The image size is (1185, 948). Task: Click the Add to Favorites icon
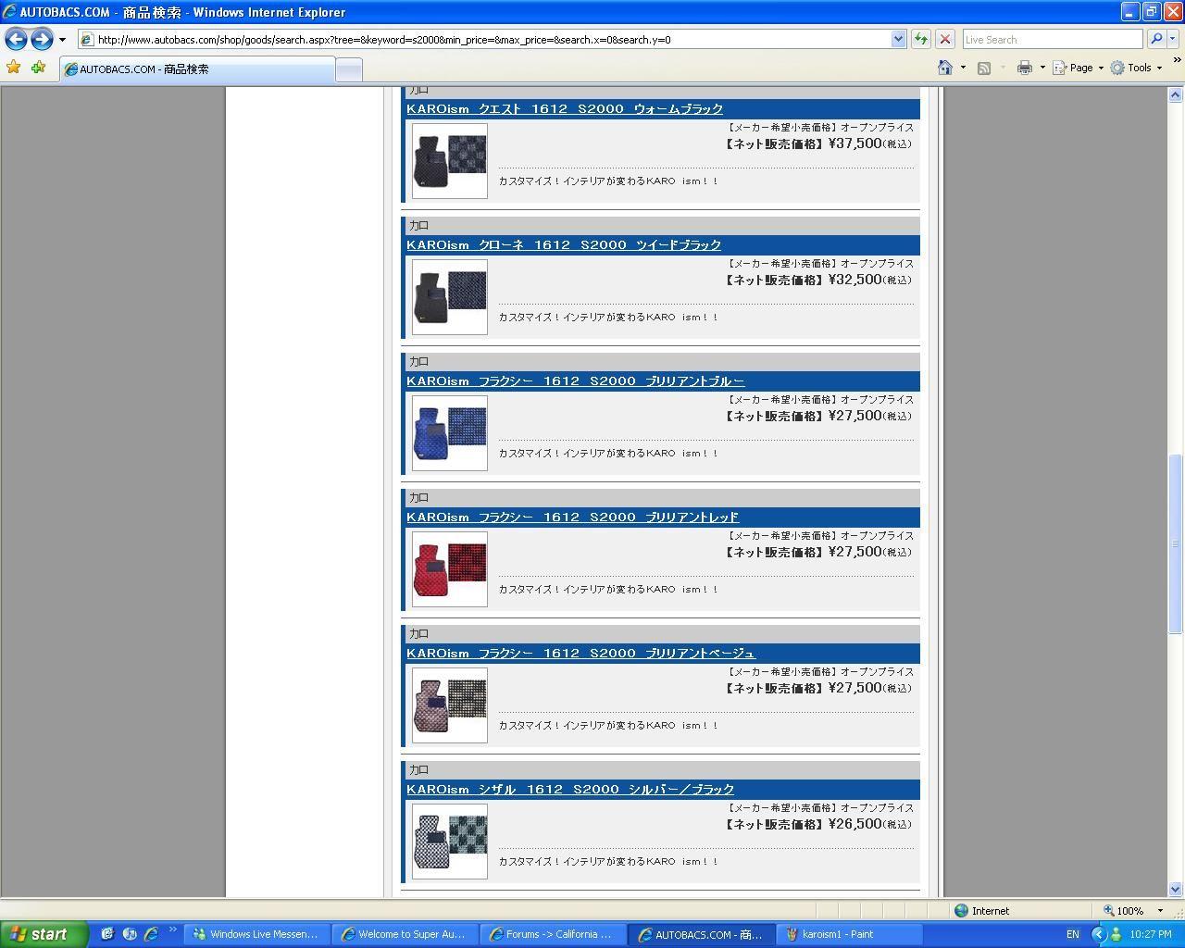pyautogui.click(x=38, y=68)
